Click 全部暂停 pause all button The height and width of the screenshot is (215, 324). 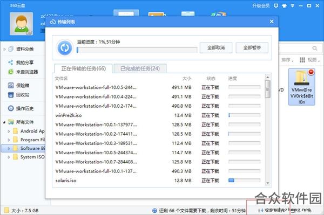252,48
